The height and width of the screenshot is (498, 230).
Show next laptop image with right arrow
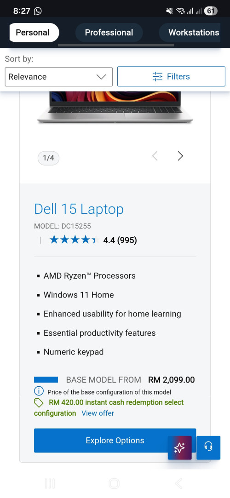(180, 156)
